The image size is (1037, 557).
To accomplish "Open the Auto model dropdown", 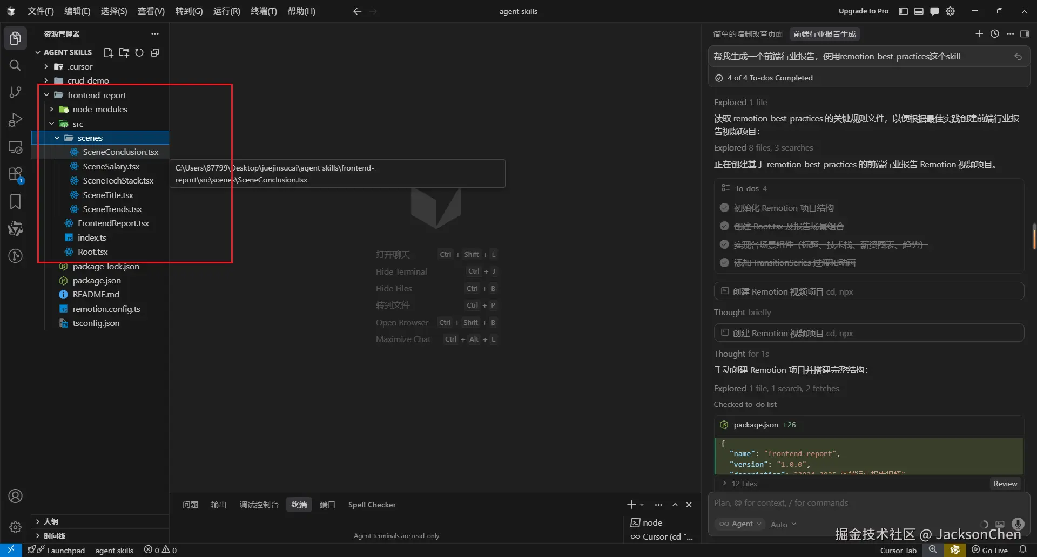I will coord(783,525).
